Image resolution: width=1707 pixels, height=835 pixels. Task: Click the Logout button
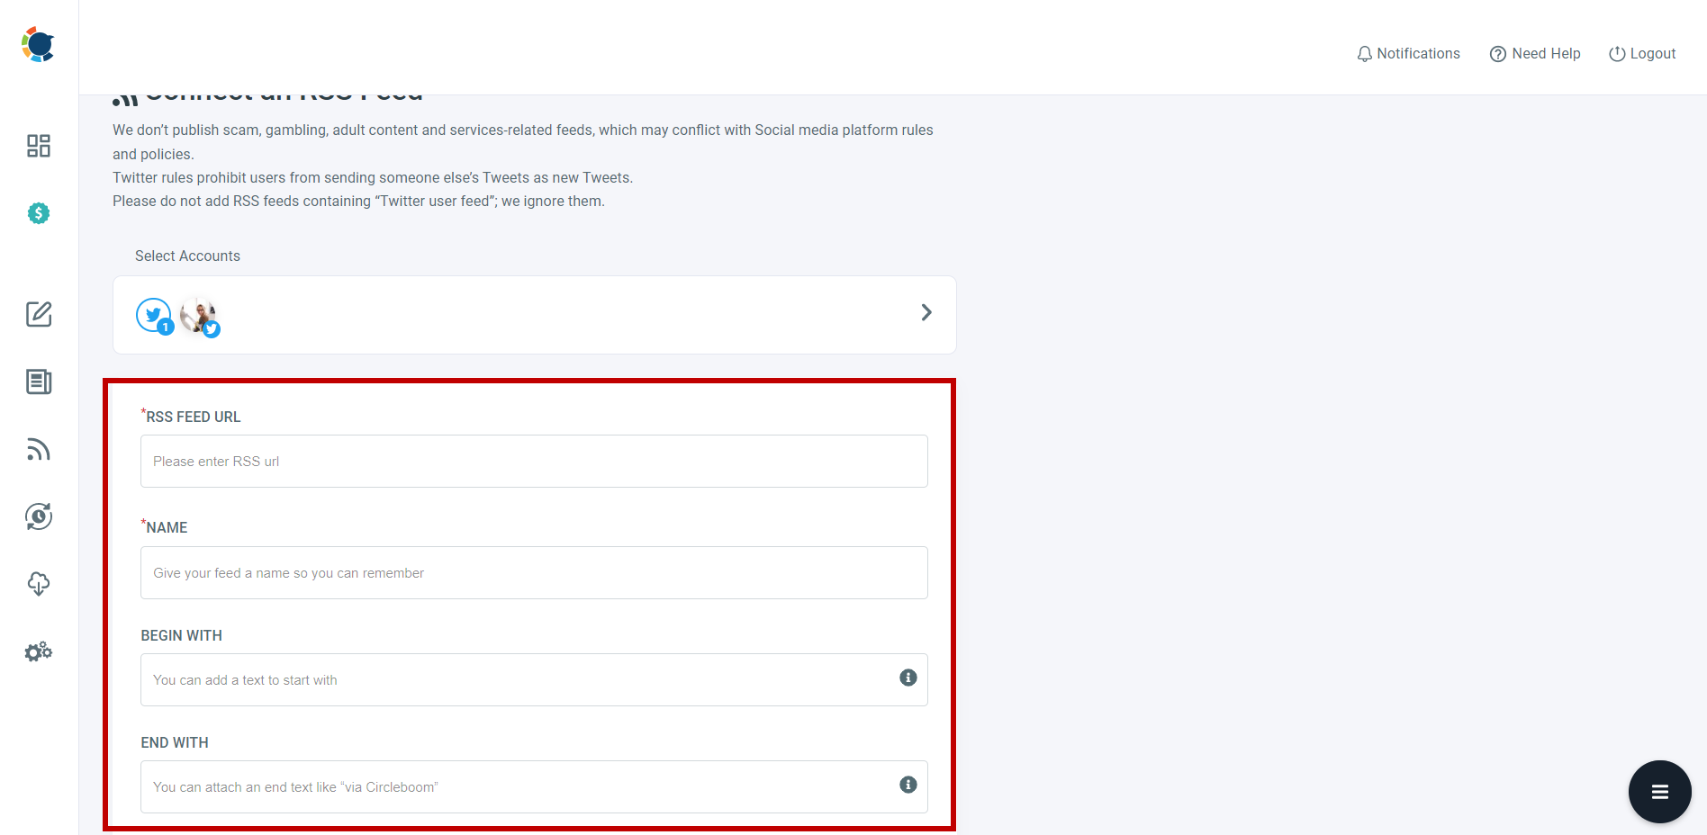click(x=1642, y=54)
